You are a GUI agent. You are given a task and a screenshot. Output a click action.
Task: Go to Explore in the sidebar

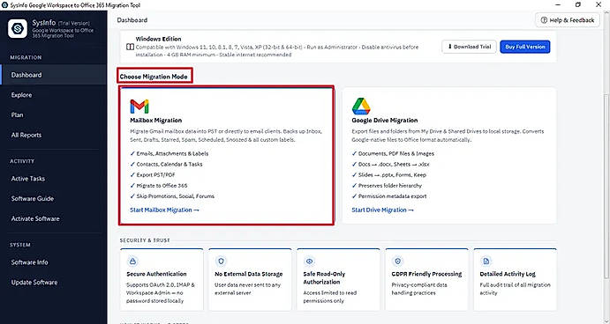point(53,95)
